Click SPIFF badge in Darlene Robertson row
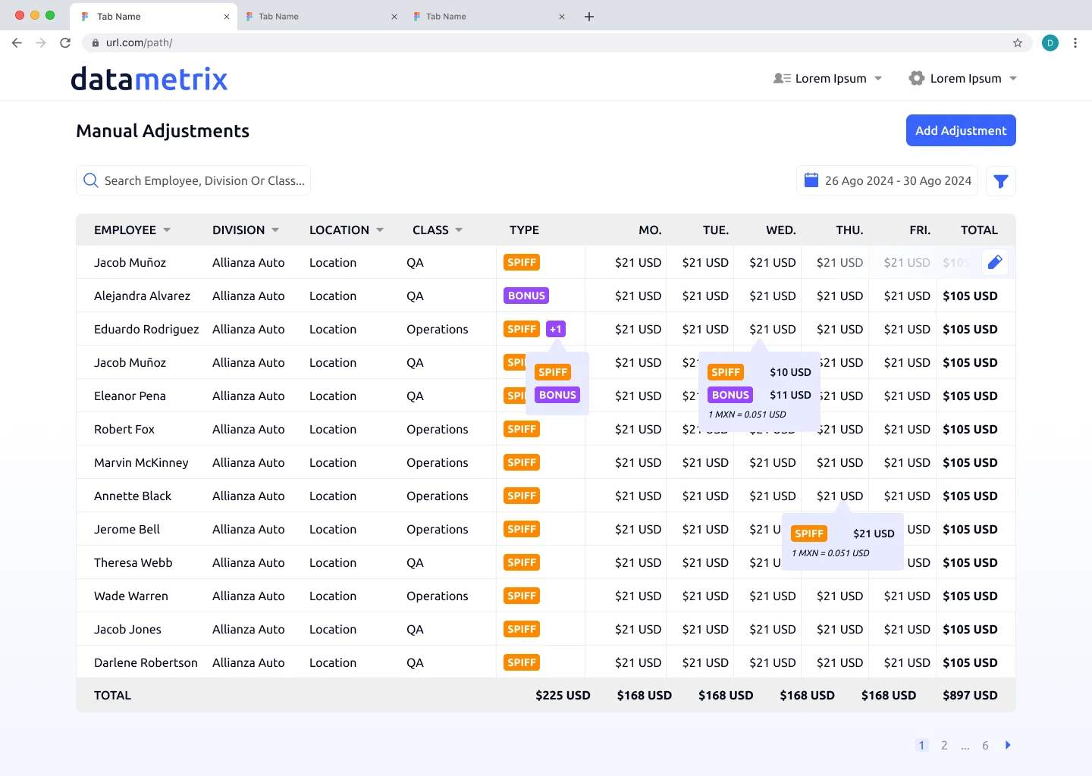This screenshot has height=776, width=1092. pyautogui.click(x=522, y=662)
